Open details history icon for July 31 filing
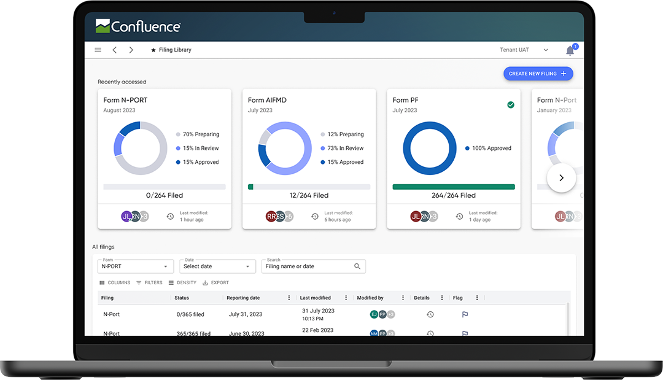 coord(430,314)
